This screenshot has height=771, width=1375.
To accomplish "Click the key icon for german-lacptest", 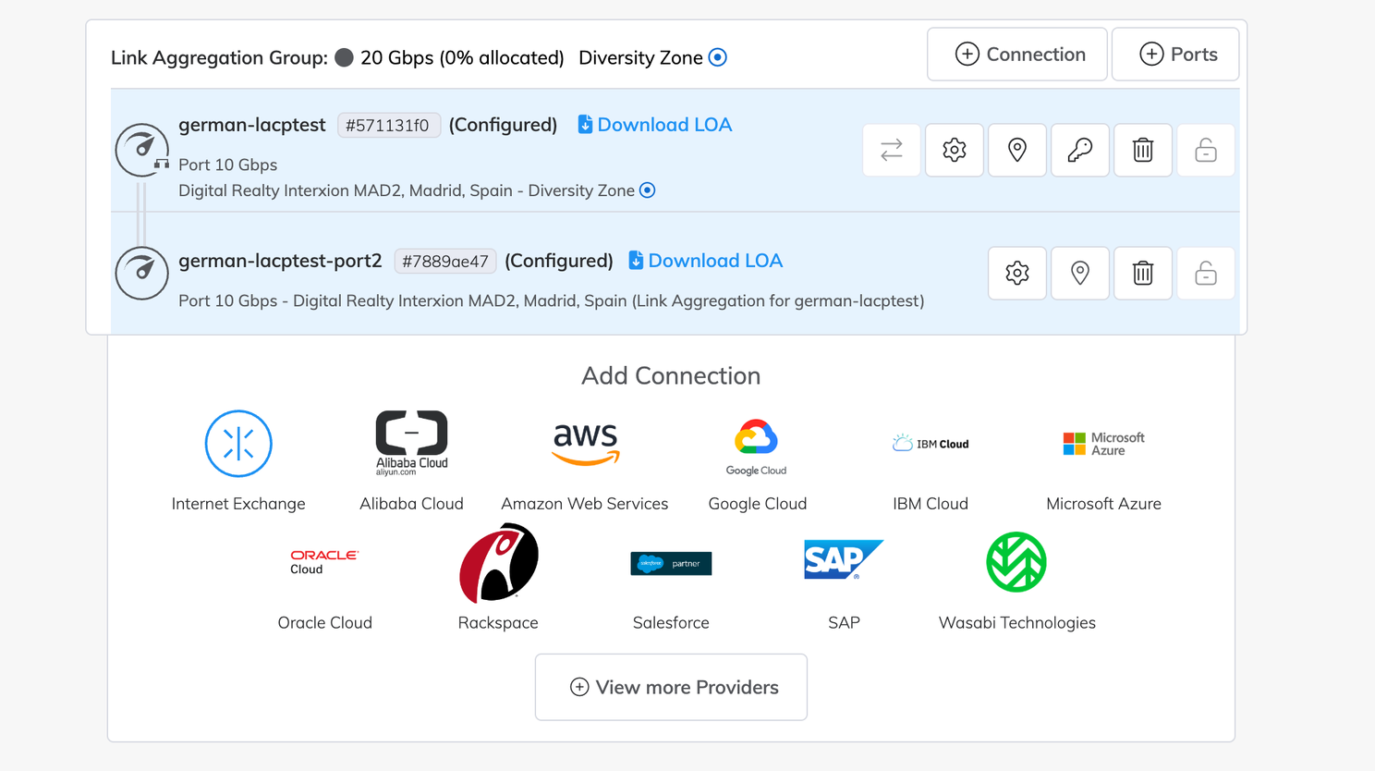I will (x=1080, y=150).
